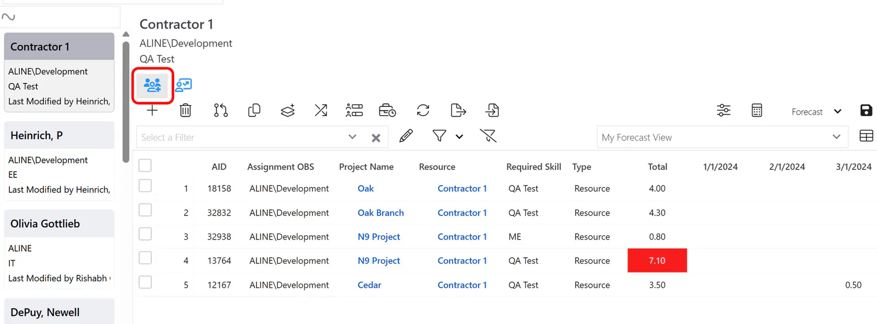Click the resource assignments people icon
This screenshot has height=324, width=877.
pos(152,85)
